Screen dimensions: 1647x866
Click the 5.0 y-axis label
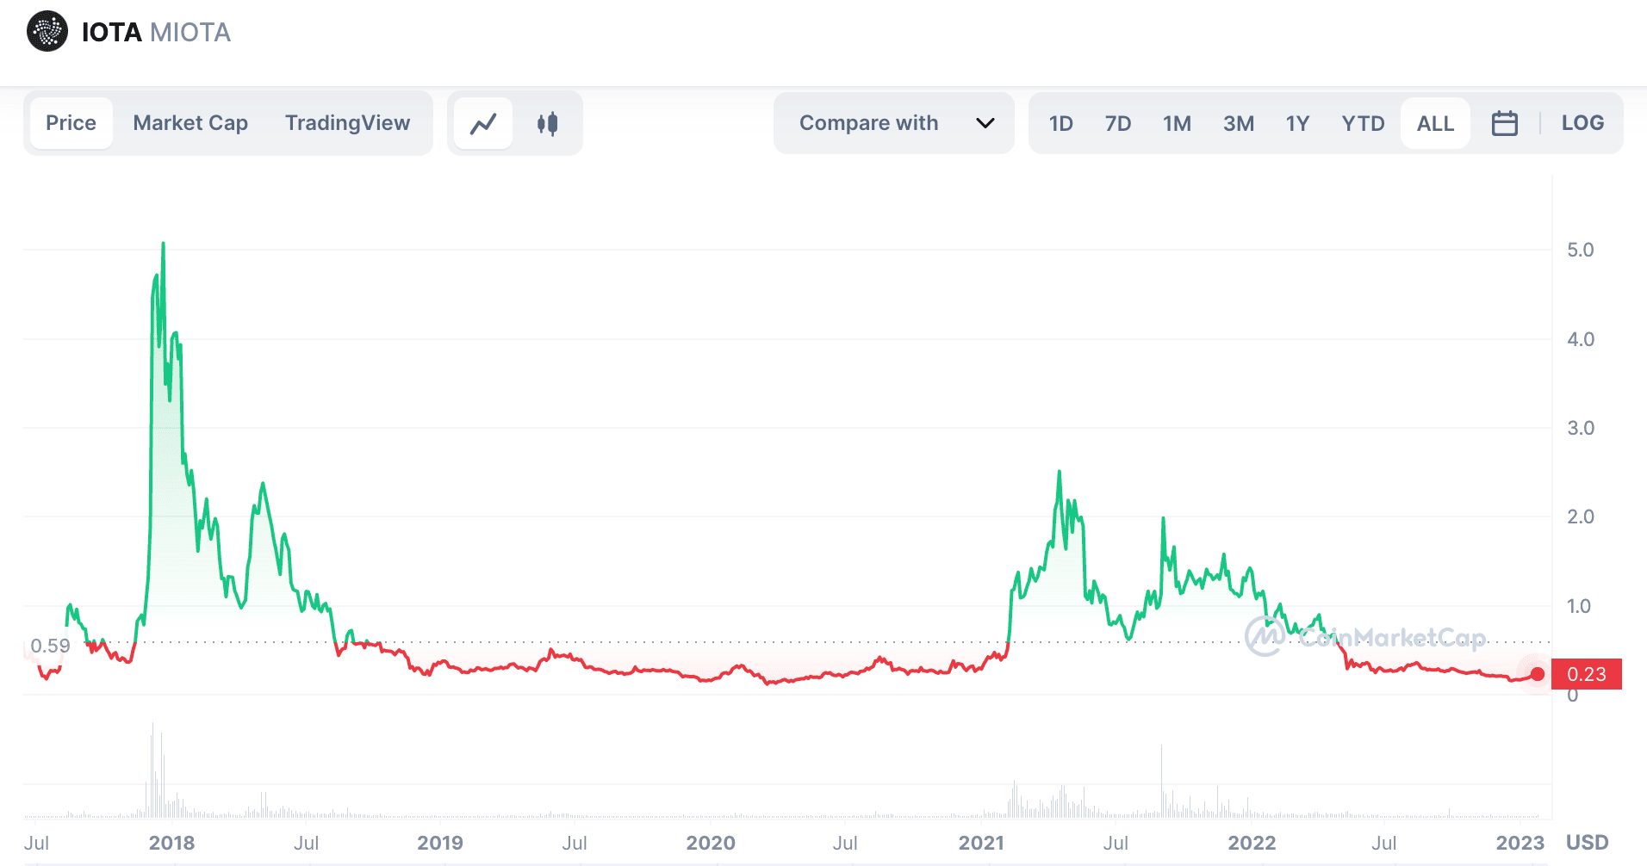click(1580, 250)
